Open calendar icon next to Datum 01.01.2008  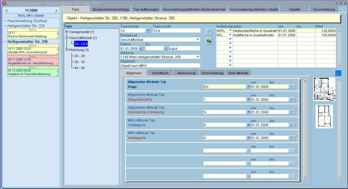pos(141,49)
